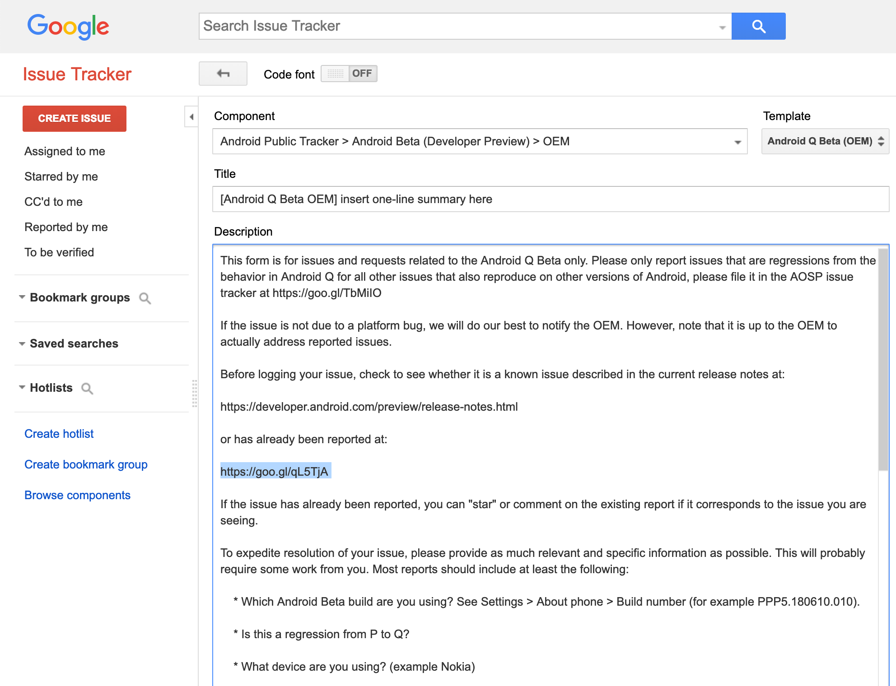Image resolution: width=896 pixels, height=686 pixels.
Task: Click the blue search magnifier button
Action: point(758,26)
